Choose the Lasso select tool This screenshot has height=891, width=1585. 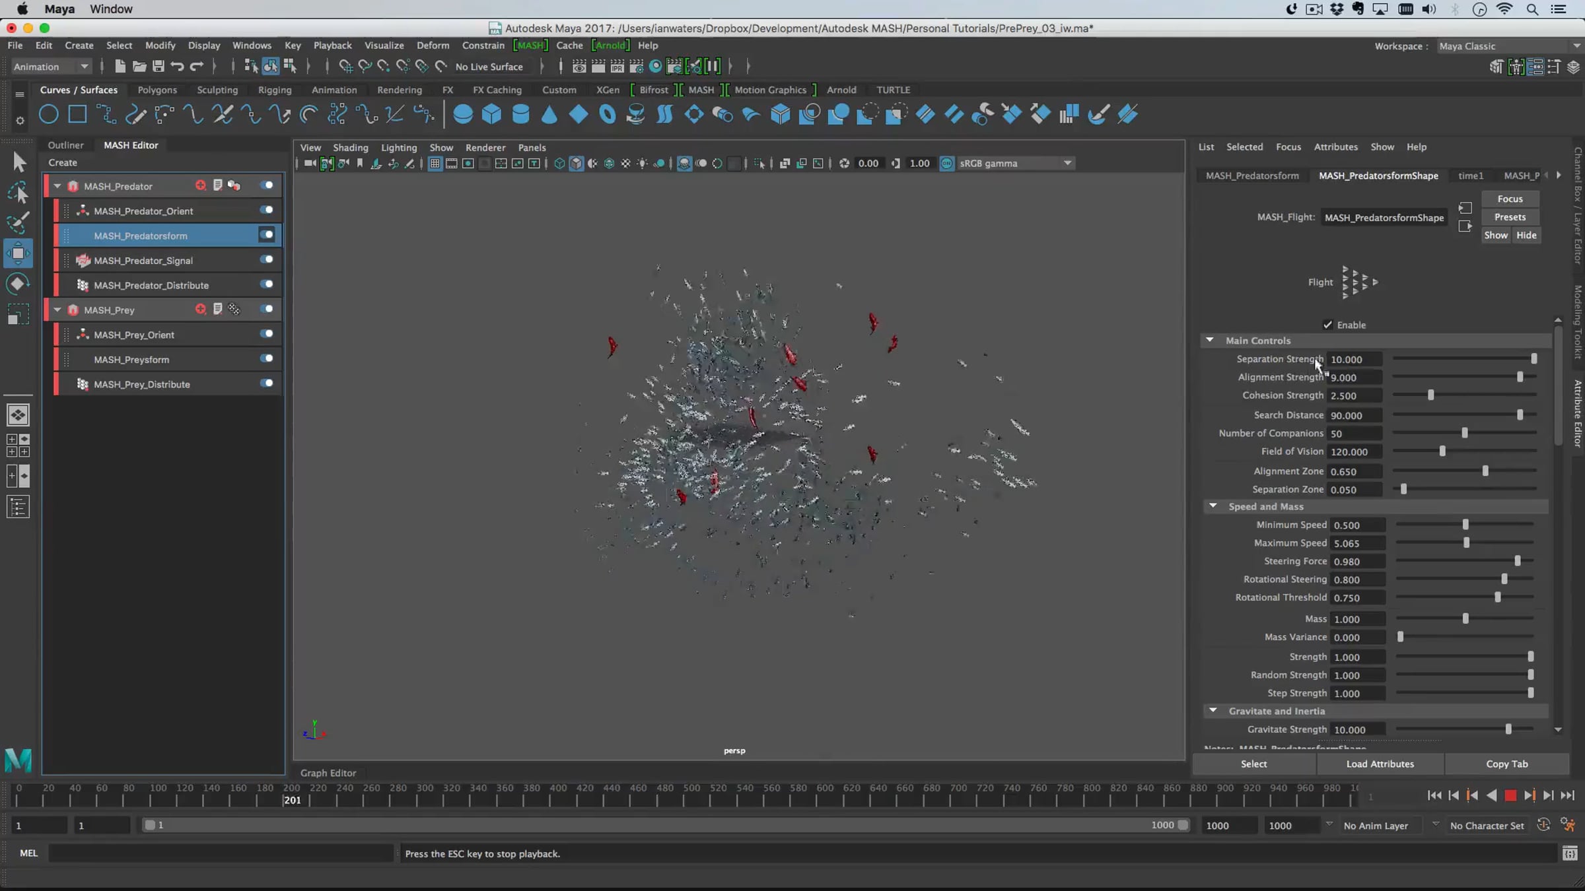(x=18, y=192)
